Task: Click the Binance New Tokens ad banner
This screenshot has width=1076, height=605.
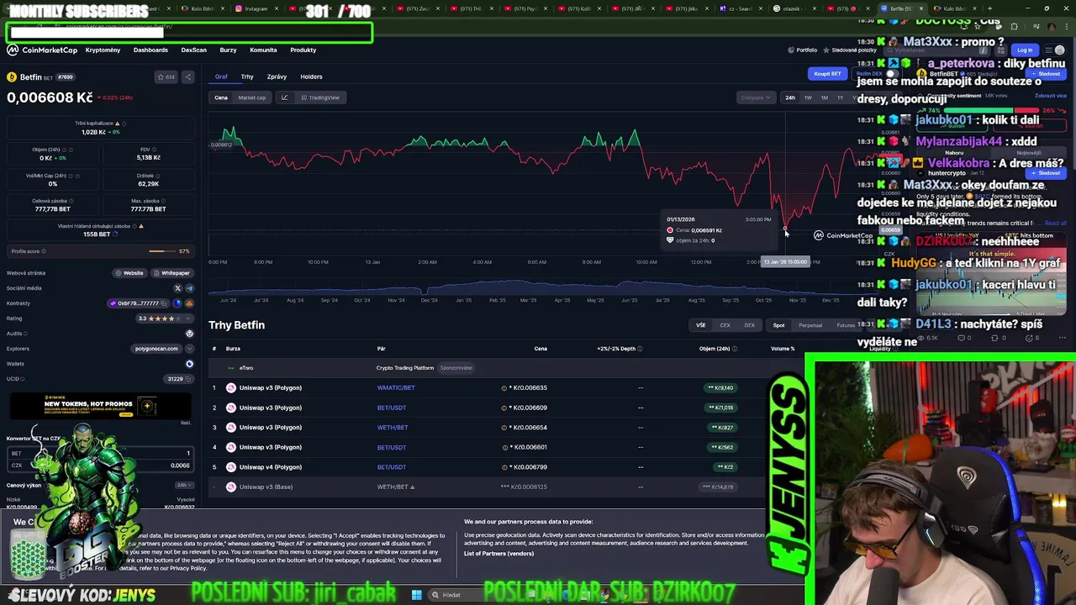Action: point(100,407)
